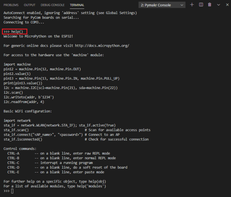Click the 'i2c.scan()' example line
This screenshot has width=231, height=197.
pos(13,92)
